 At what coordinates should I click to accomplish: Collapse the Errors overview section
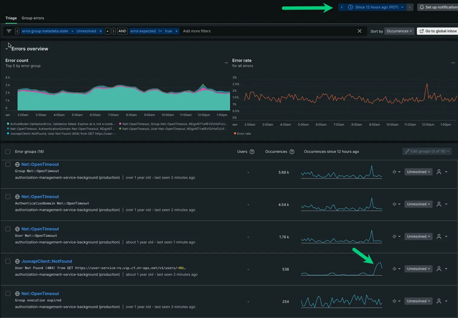tap(7, 49)
